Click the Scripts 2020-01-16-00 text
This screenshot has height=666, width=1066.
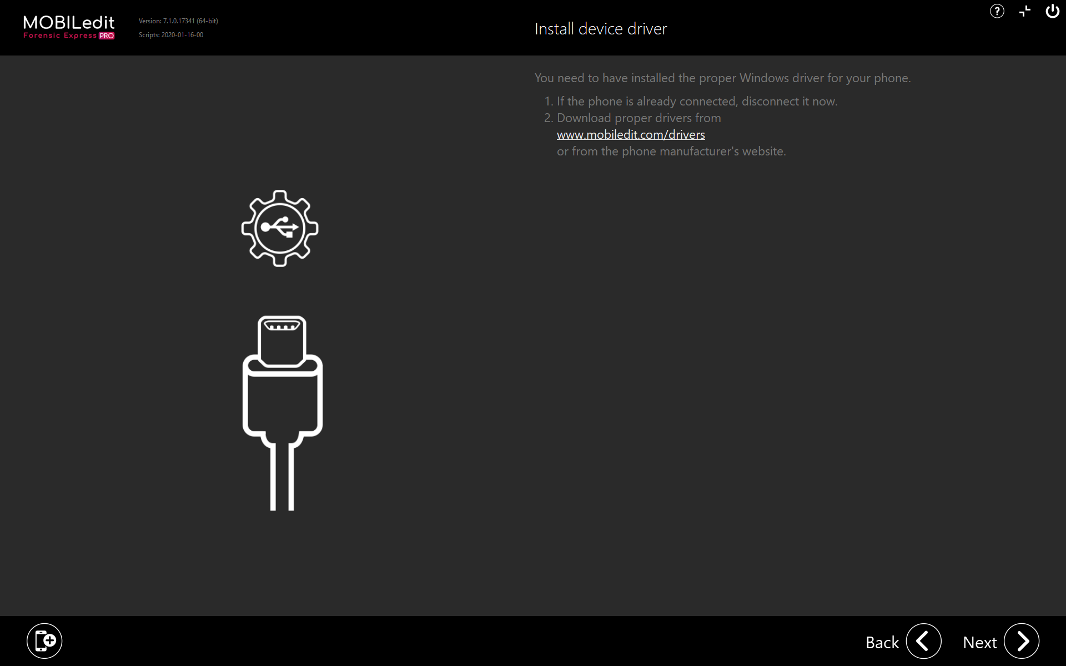(171, 35)
